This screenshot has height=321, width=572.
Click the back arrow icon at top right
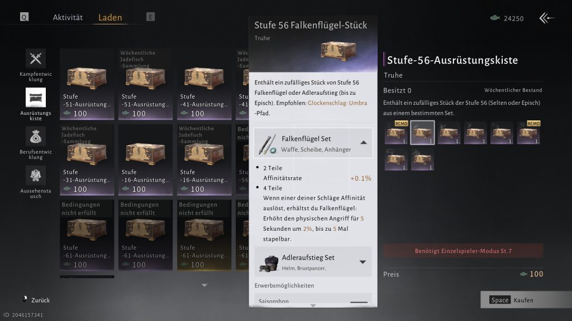[x=546, y=18]
